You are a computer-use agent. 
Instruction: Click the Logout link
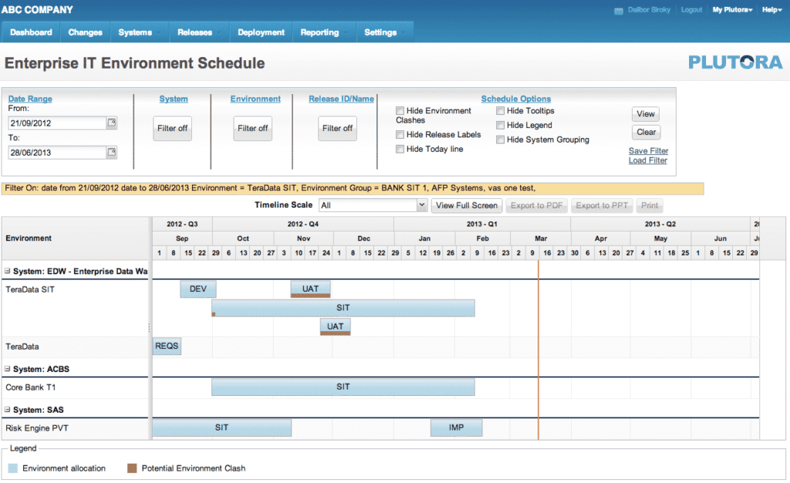(691, 9)
